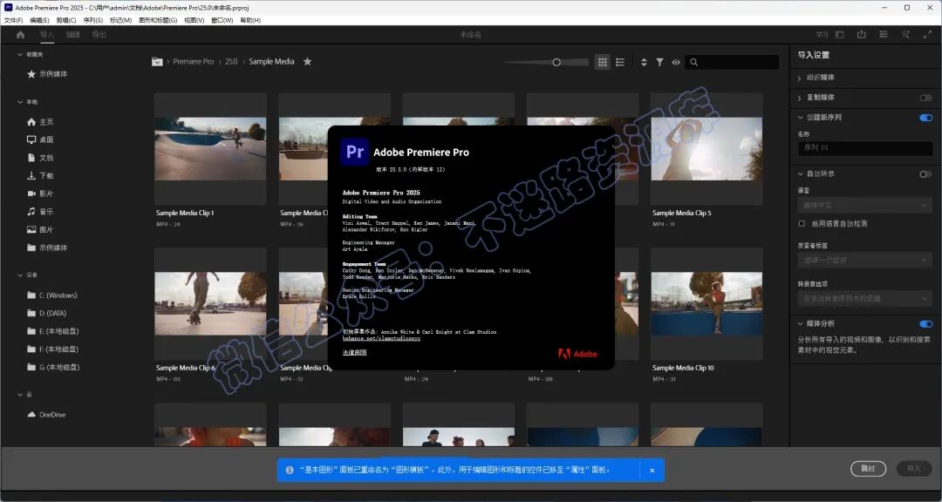This screenshot has width=942, height=502.
Task: Collapse the 媒体分析 section
Action: 800,324
